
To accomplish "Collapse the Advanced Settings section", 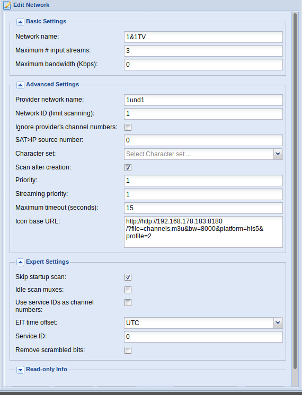I will coord(21,85).
